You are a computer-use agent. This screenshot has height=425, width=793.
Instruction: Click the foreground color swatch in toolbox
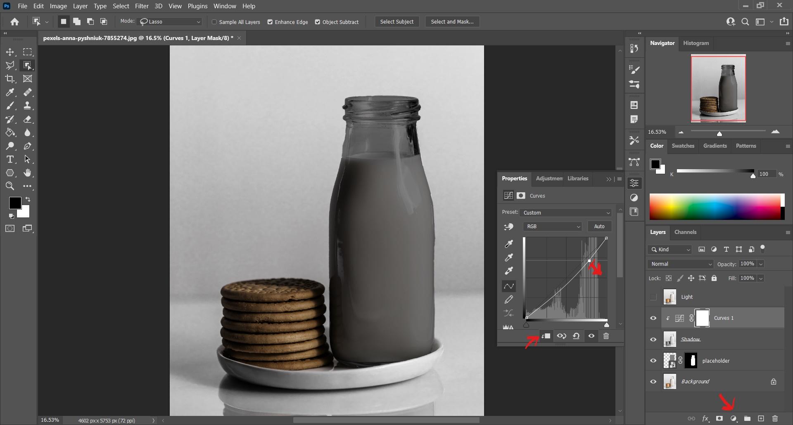click(15, 203)
